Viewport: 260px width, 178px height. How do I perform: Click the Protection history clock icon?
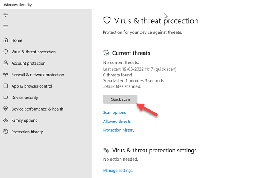6,132
